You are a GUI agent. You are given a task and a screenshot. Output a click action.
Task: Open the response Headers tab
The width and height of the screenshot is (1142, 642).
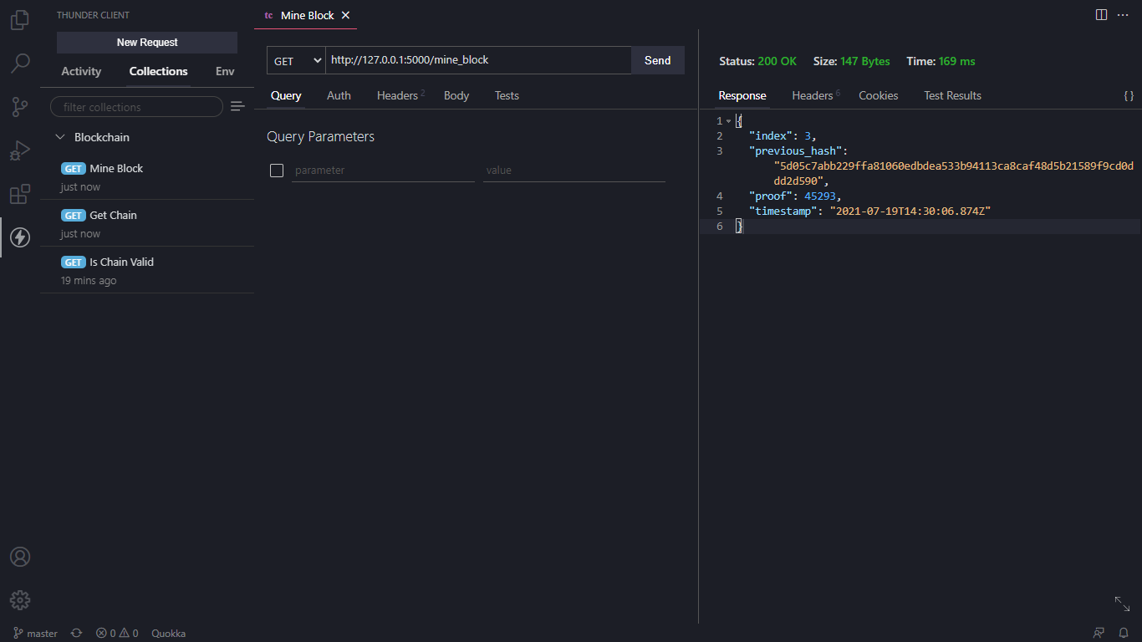pos(815,95)
